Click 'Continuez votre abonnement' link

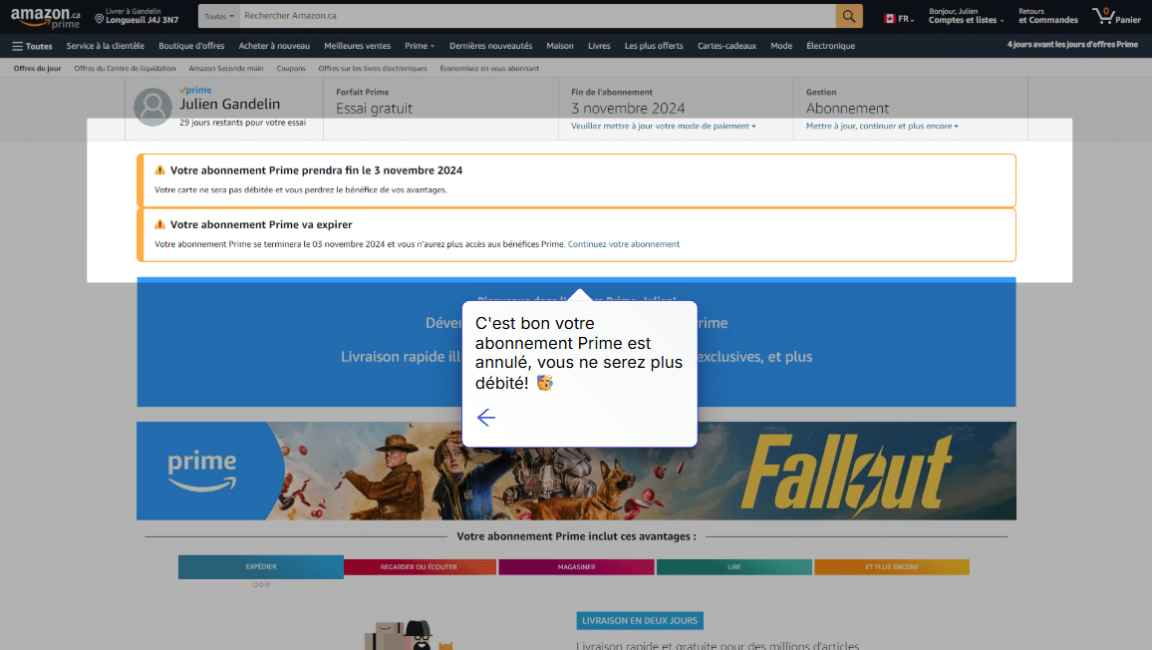tap(624, 244)
